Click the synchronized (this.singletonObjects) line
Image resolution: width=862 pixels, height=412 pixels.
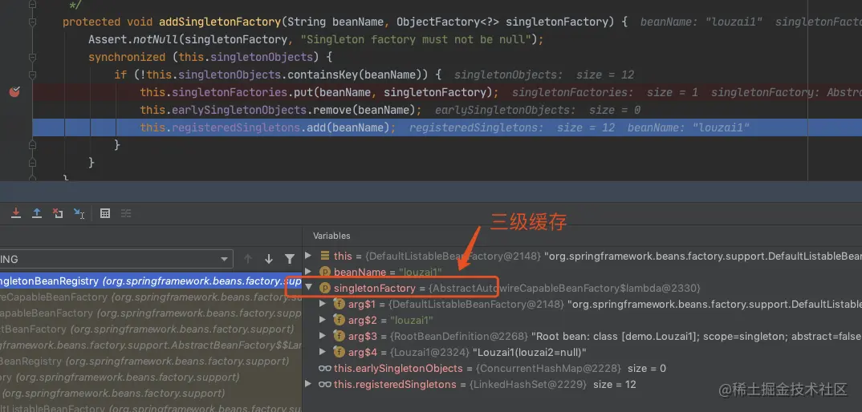(210, 57)
